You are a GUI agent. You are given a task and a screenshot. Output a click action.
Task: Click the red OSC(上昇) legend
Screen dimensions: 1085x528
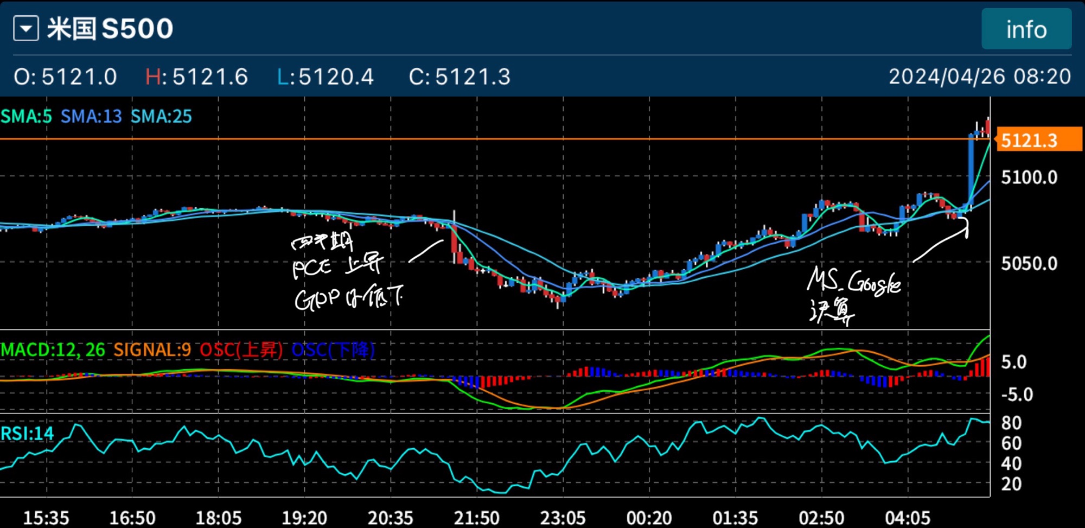pyautogui.click(x=241, y=350)
